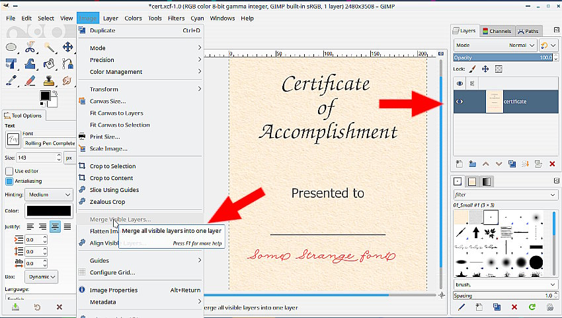Open the text Color black swatch
Viewport: 562px width, 318px height.
[x=49, y=210]
